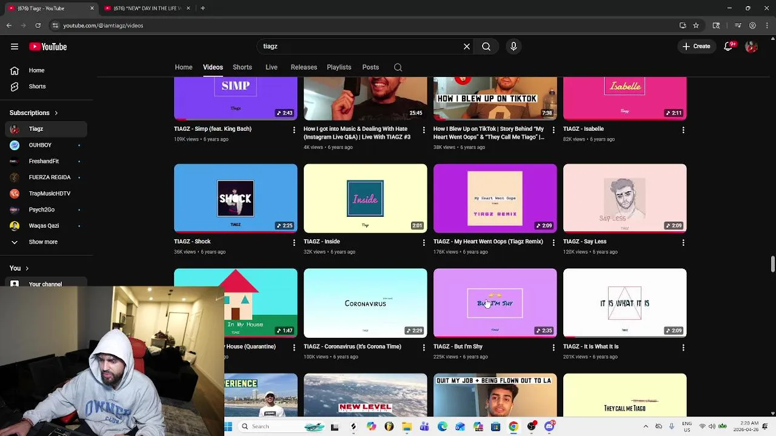Viewport: 776px width, 436px height.
Task: Open the YouTube hamburger guide menu
Action: pos(15,47)
